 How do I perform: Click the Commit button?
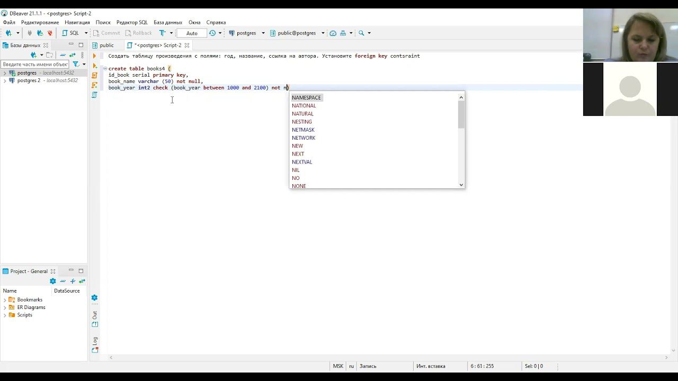tap(106, 33)
